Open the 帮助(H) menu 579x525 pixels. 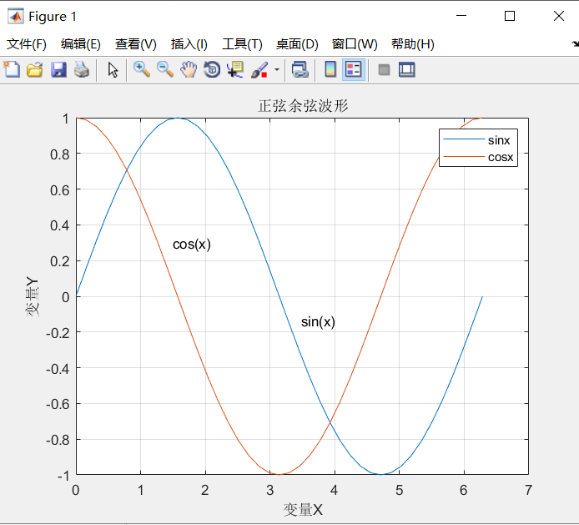pos(413,44)
